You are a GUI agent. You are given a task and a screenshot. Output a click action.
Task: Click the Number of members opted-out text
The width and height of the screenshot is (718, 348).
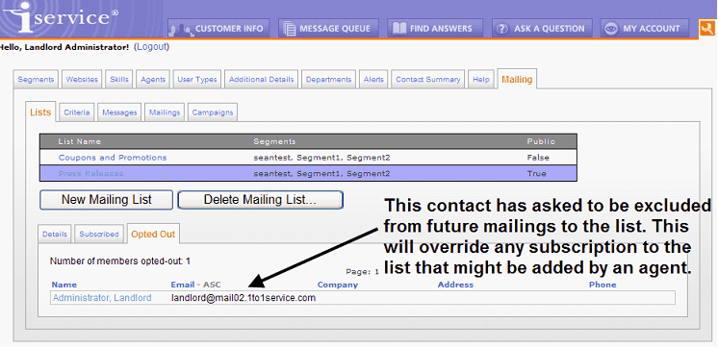tap(120, 261)
